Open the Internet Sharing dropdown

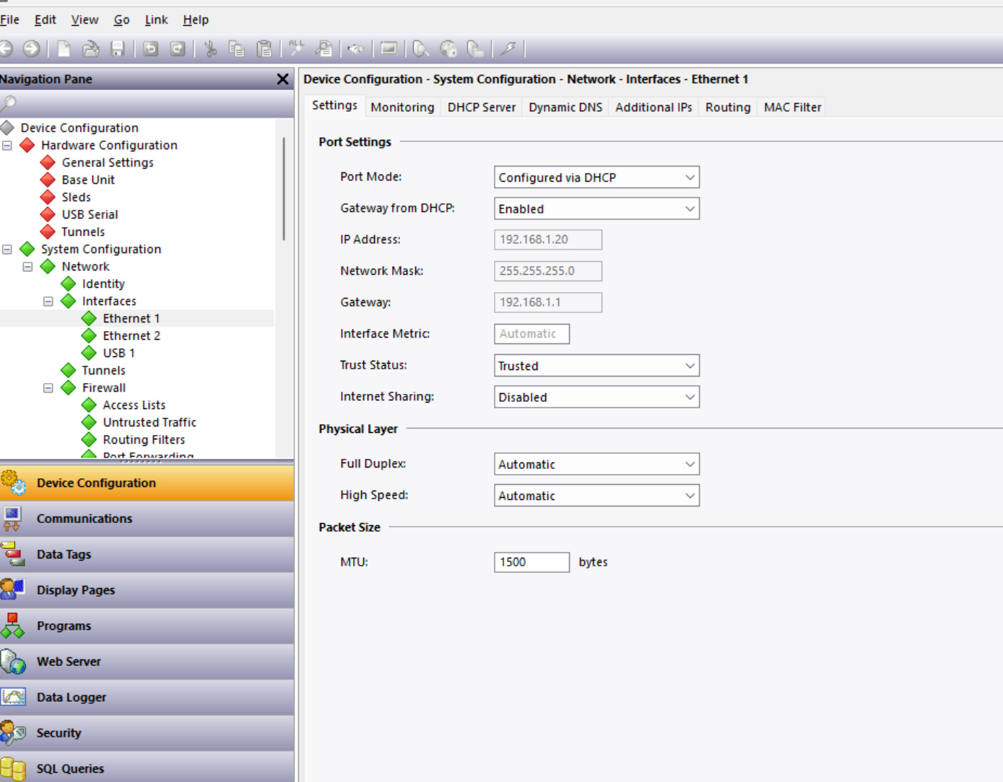(x=596, y=397)
